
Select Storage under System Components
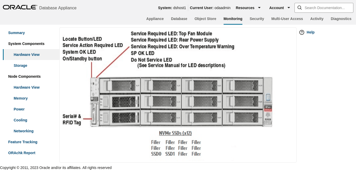coord(20,66)
